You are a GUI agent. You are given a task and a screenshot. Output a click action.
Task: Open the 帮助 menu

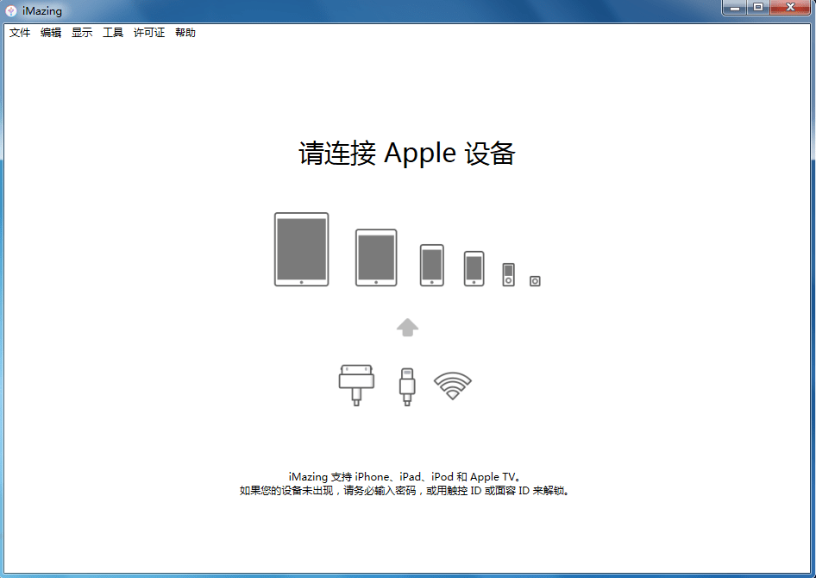coord(185,33)
